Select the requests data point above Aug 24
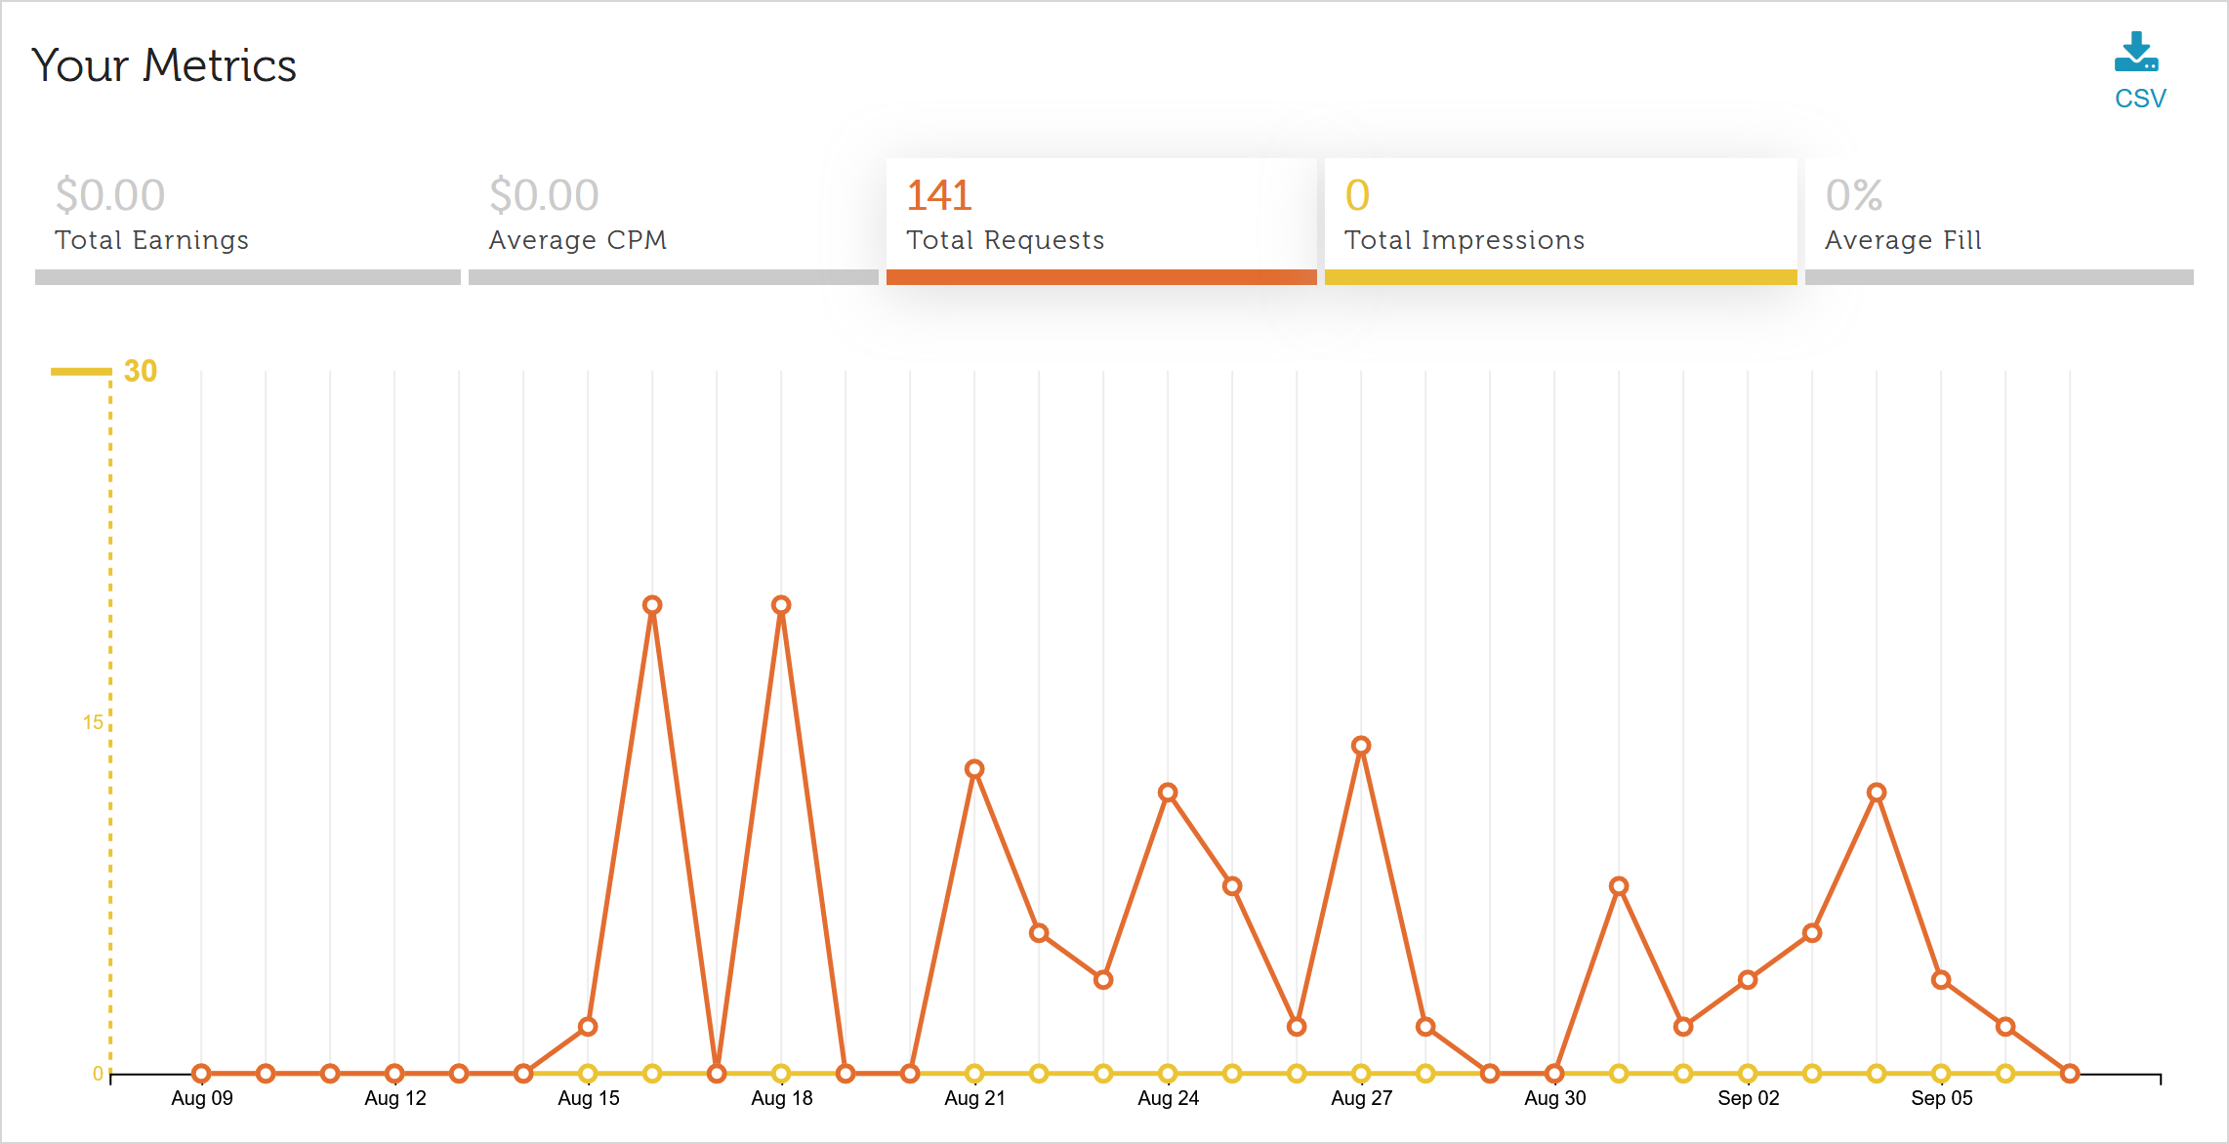This screenshot has height=1144, width=2229. click(x=1168, y=793)
